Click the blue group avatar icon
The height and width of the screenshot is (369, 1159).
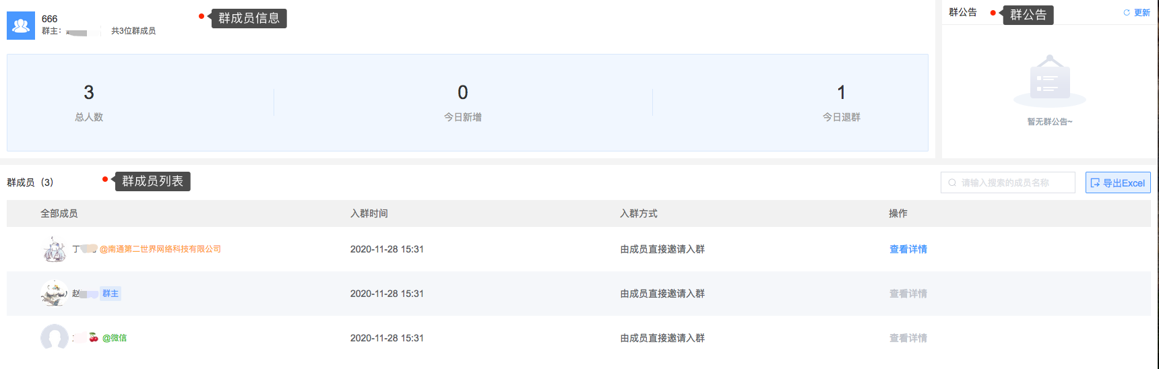pos(21,26)
